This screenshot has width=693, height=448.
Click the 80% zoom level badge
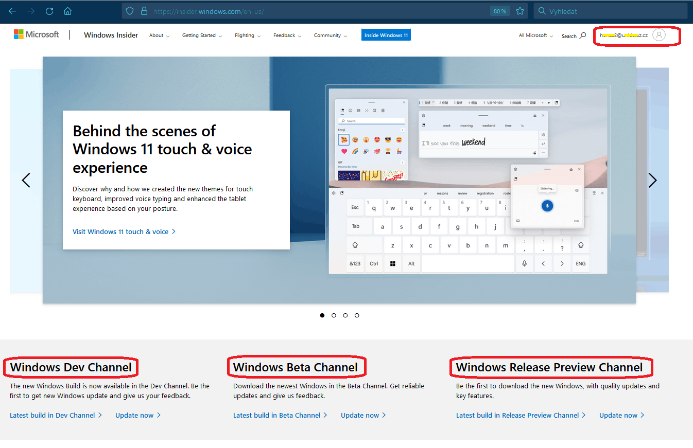coord(499,11)
